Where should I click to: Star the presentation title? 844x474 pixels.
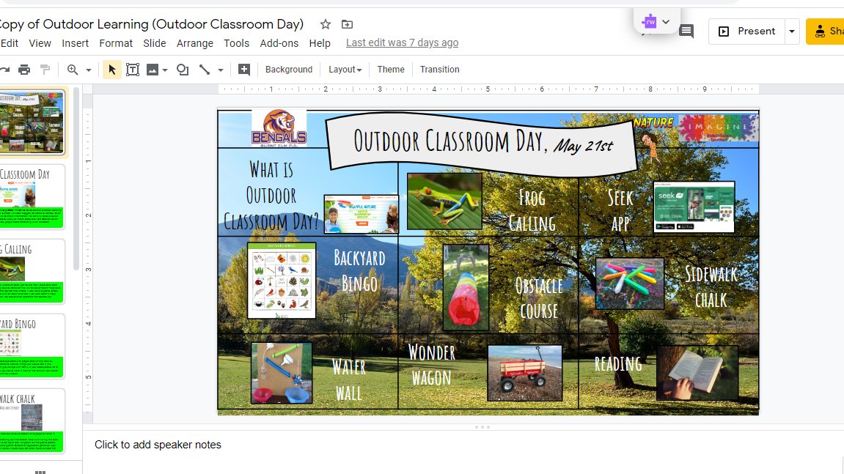click(x=325, y=24)
